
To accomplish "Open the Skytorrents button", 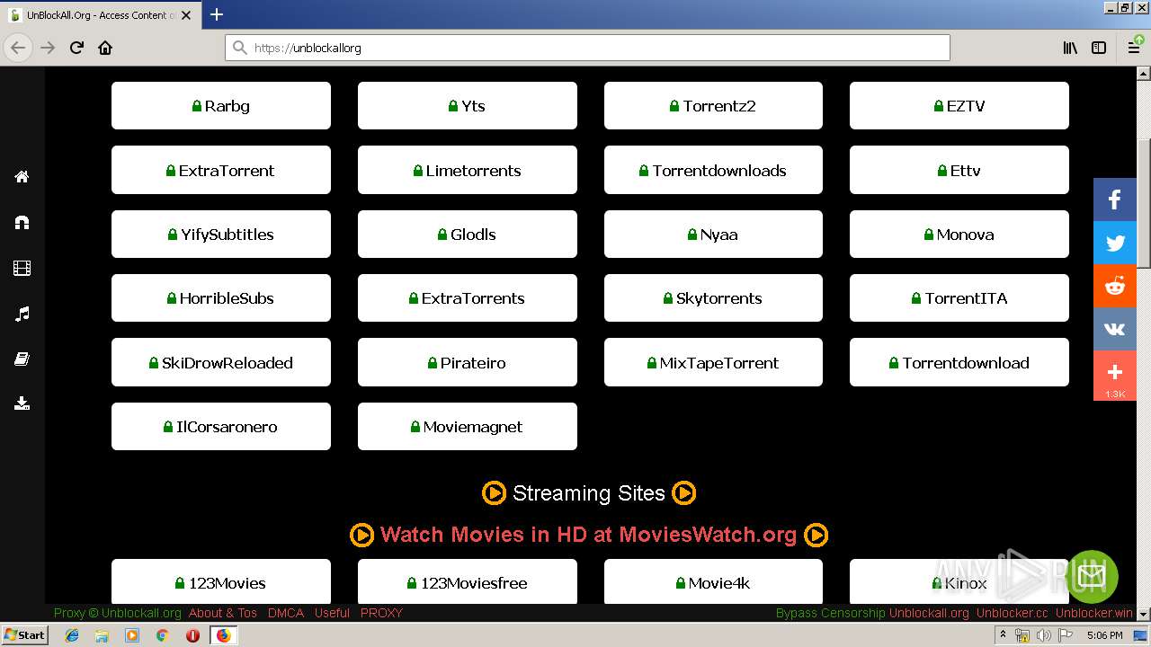I will 713,298.
